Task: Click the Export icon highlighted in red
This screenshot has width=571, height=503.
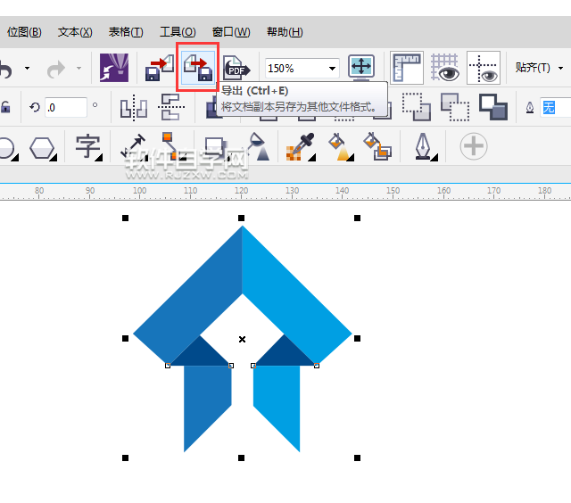Action: pos(197,68)
